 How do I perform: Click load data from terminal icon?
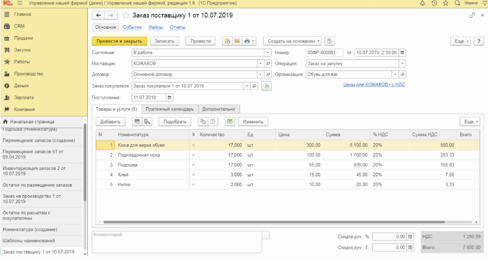point(147,122)
